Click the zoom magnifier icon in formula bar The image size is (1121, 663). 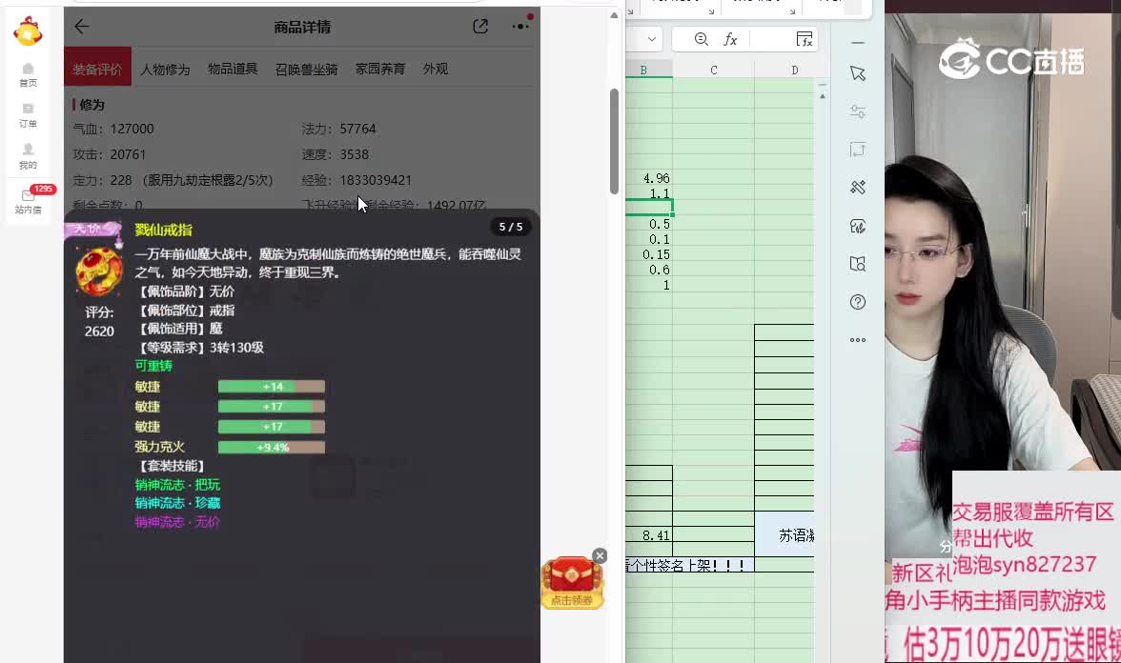click(702, 39)
